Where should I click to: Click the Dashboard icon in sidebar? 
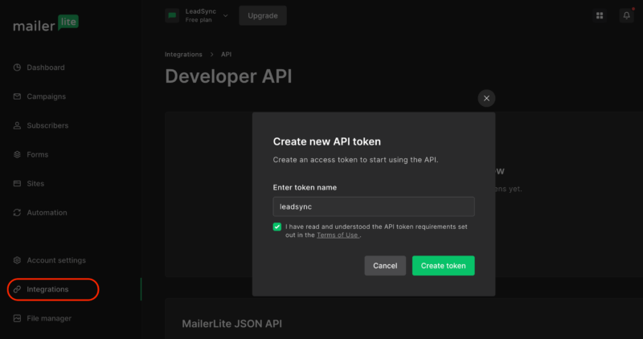click(18, 67)
